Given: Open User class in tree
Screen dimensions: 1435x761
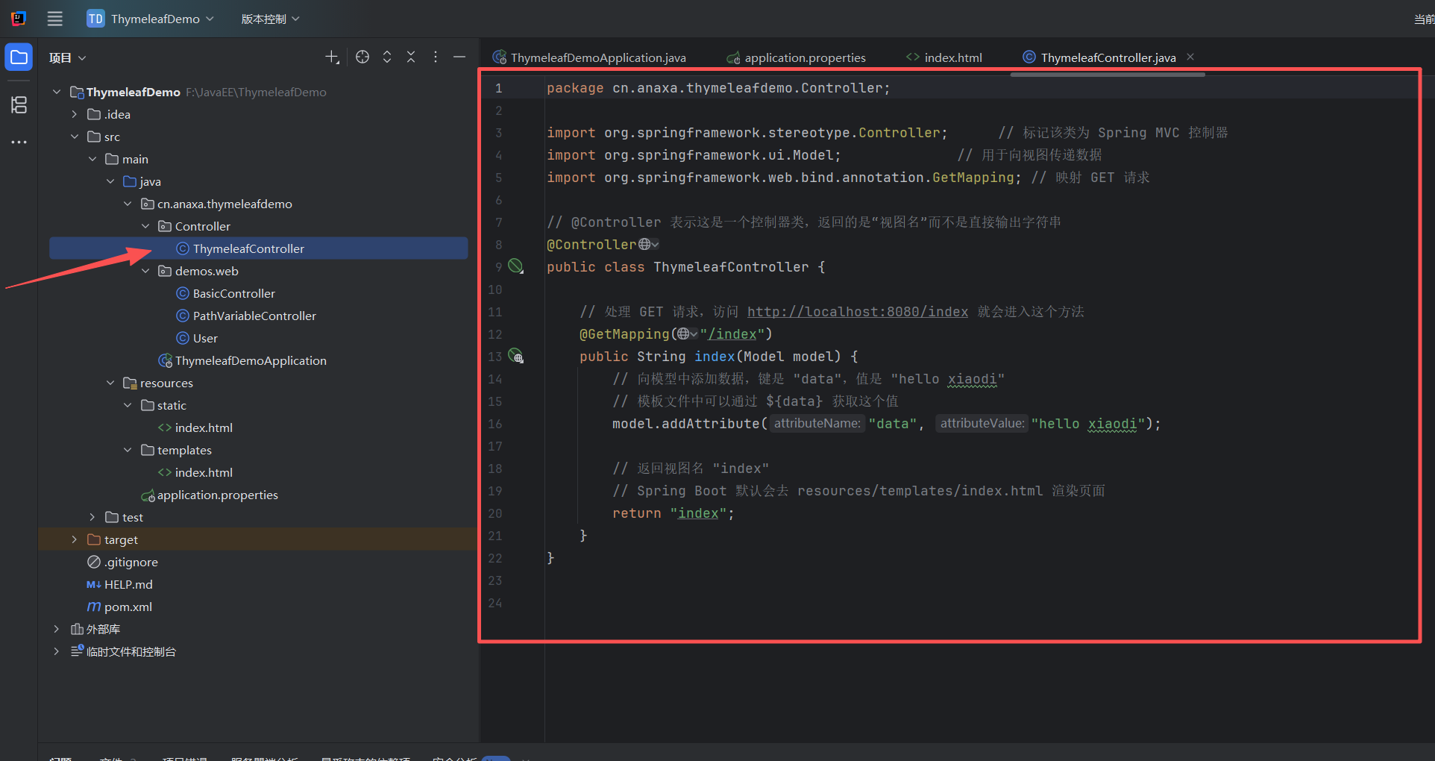Looking at the screenshot, I should pos(197,338).
